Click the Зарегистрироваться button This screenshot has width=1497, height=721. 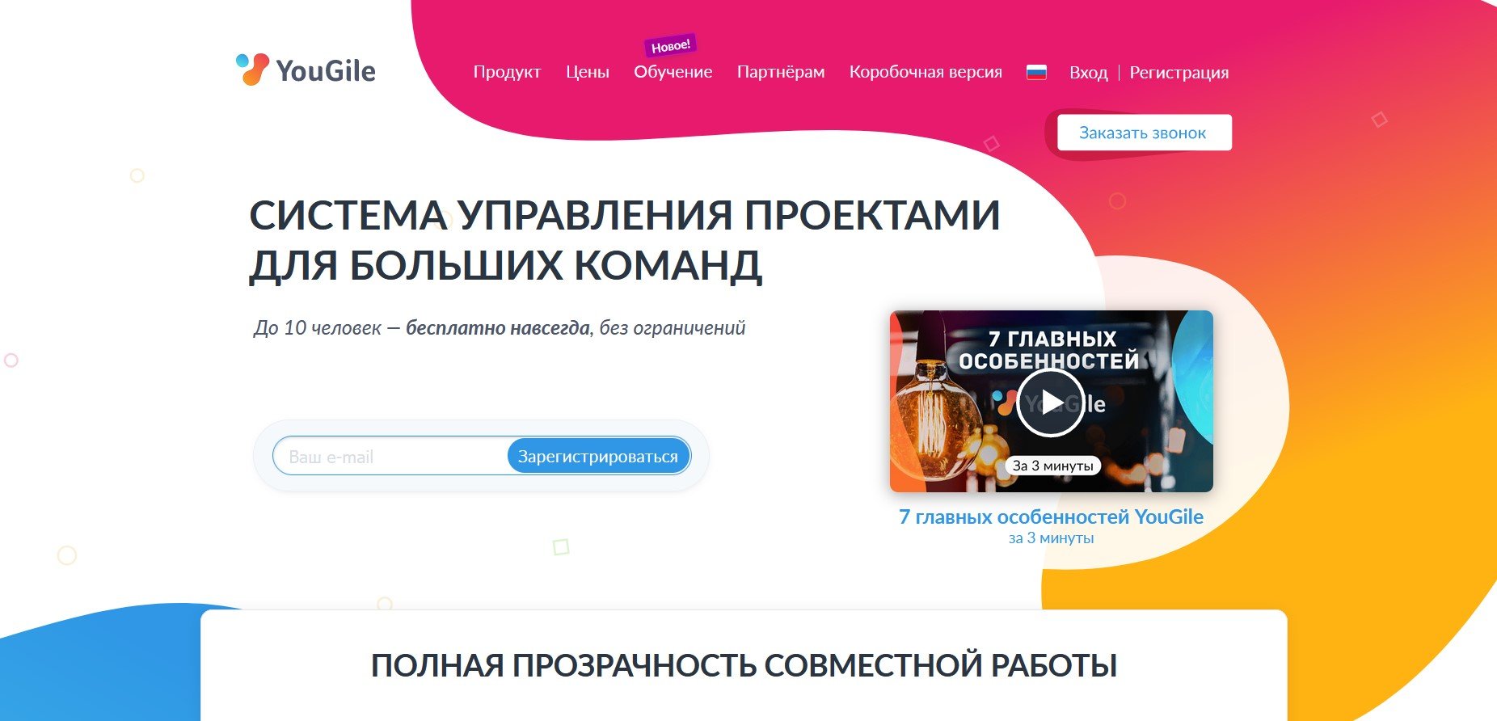(598, 457)
